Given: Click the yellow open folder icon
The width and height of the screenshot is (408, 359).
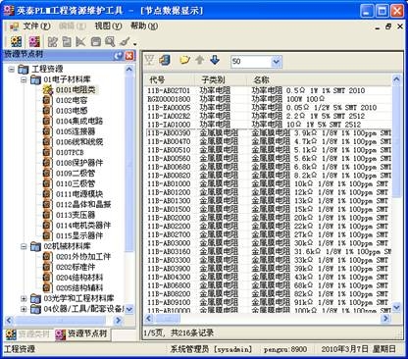Looking at the screenshot, I should 184,60.
